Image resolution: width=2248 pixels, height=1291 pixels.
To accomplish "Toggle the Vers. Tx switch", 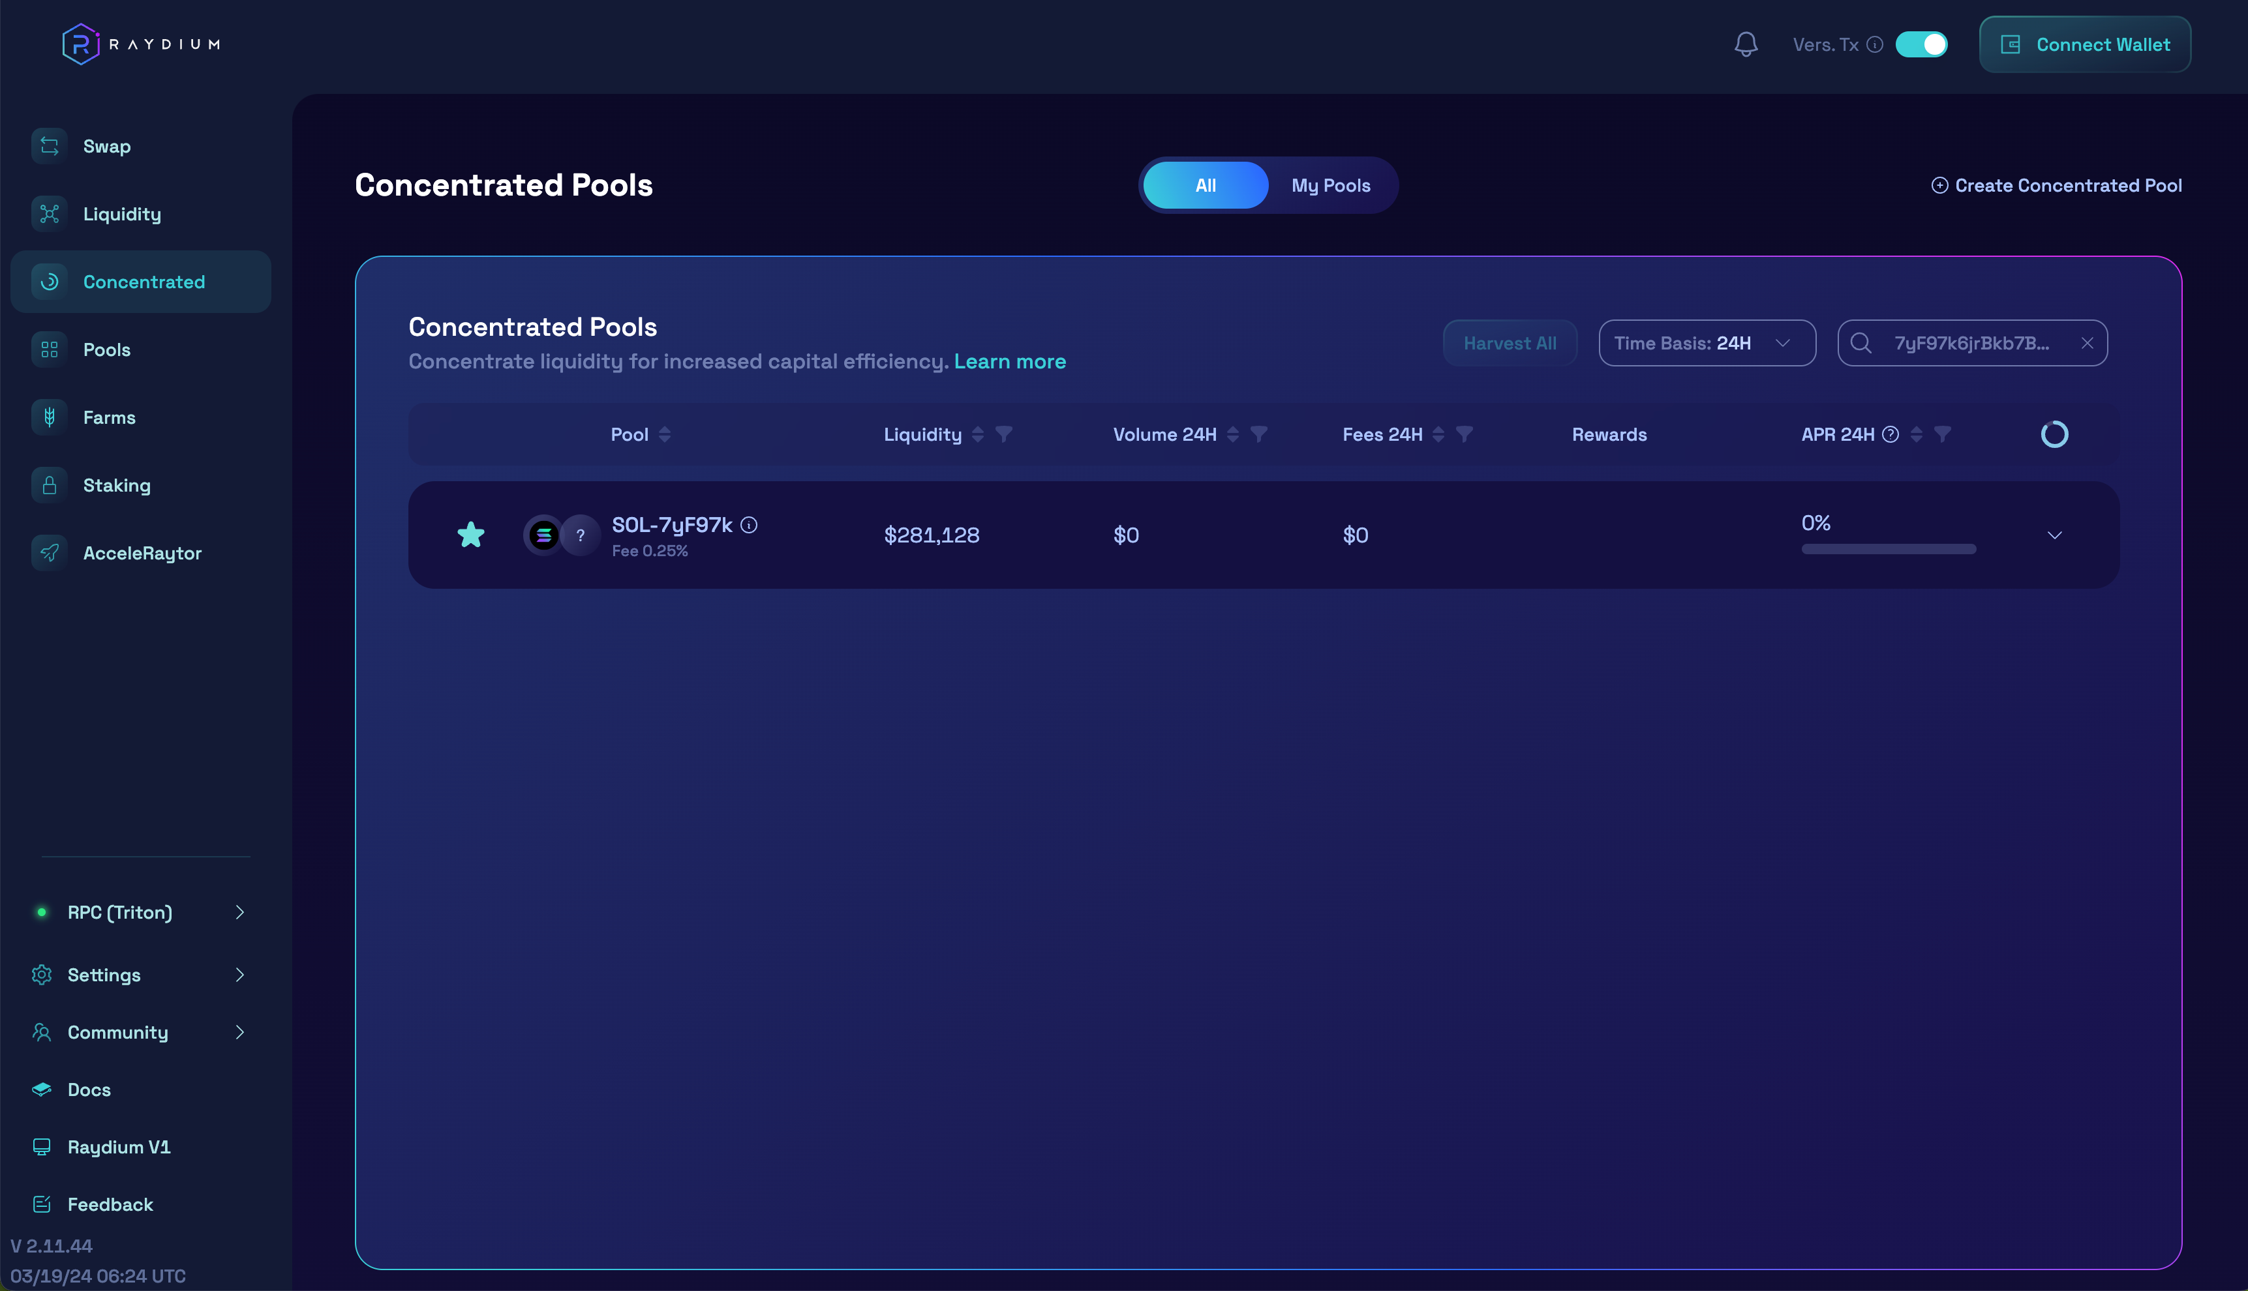I will [1921, 44].
